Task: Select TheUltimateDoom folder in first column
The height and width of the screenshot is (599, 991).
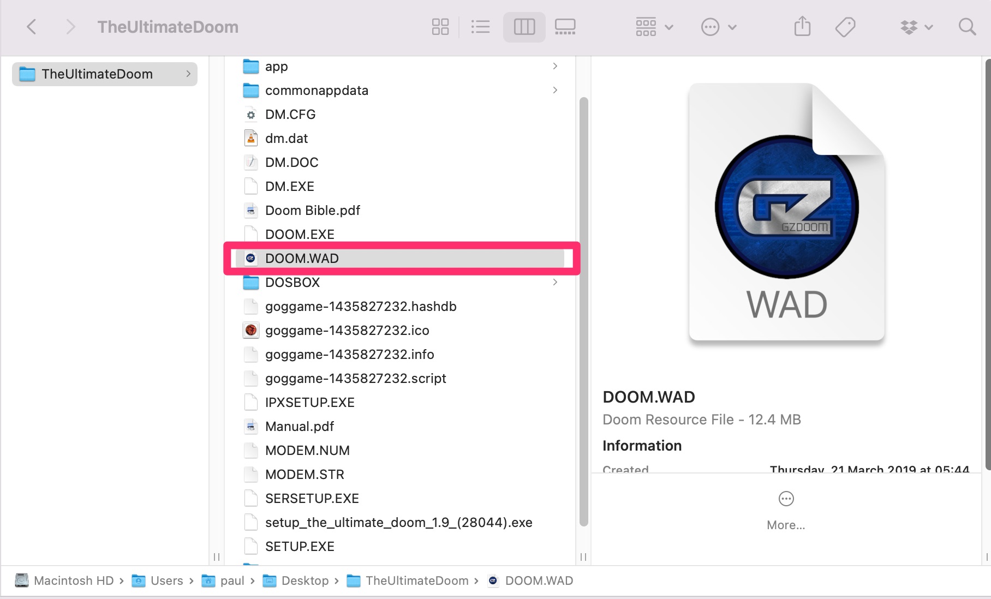Action: coord(104,74)
